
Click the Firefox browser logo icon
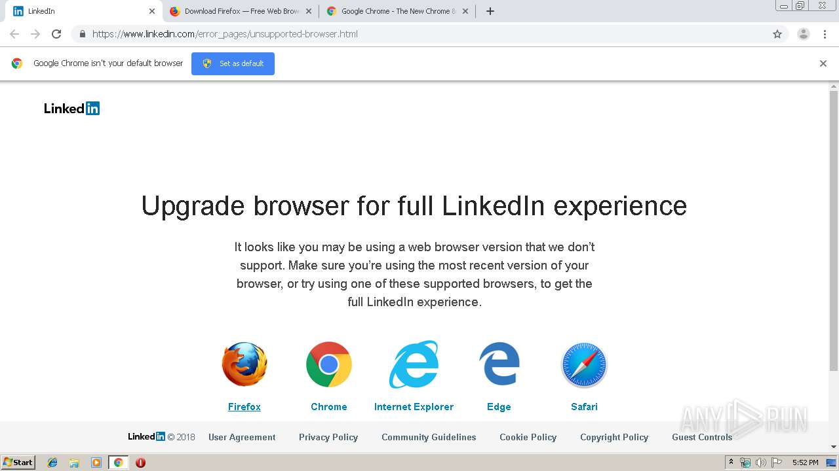point(244,364)
